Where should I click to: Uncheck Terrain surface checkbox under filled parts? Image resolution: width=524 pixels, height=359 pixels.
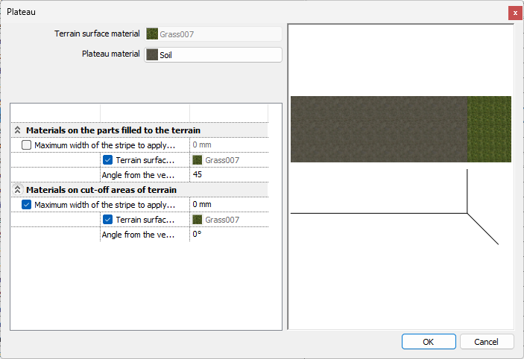(x=108, y=160)
